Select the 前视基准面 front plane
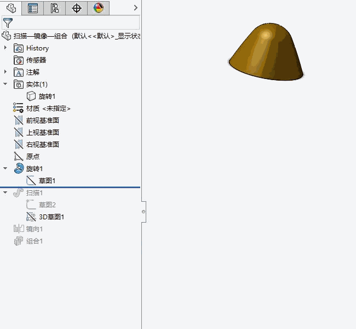 click(43, 121)
